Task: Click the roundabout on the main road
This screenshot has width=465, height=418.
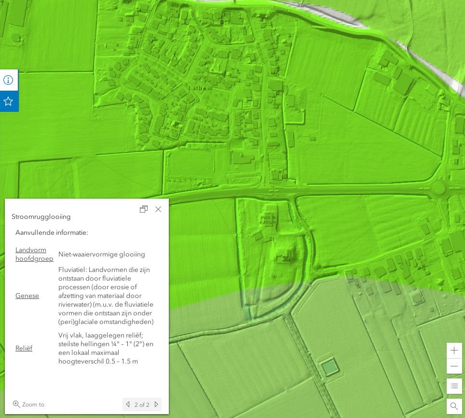Action: click(x=439, y=188)
